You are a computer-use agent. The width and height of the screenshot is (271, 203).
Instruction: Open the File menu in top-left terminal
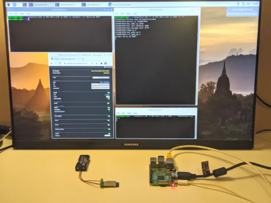(x=10, y=13)
